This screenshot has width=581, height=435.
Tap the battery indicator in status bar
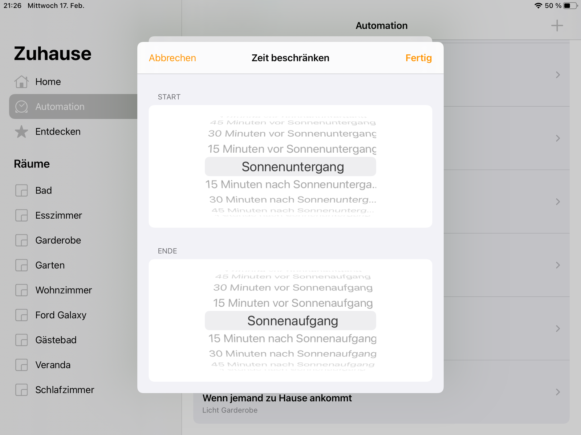pyautogui.click(x=570, y=6)
